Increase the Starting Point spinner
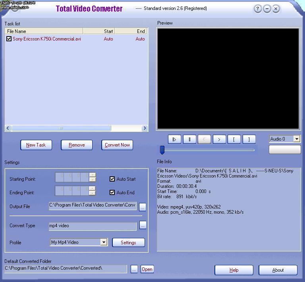Viewport: 305px width, 282px height. pyautogui.click(x=93, y=175)
